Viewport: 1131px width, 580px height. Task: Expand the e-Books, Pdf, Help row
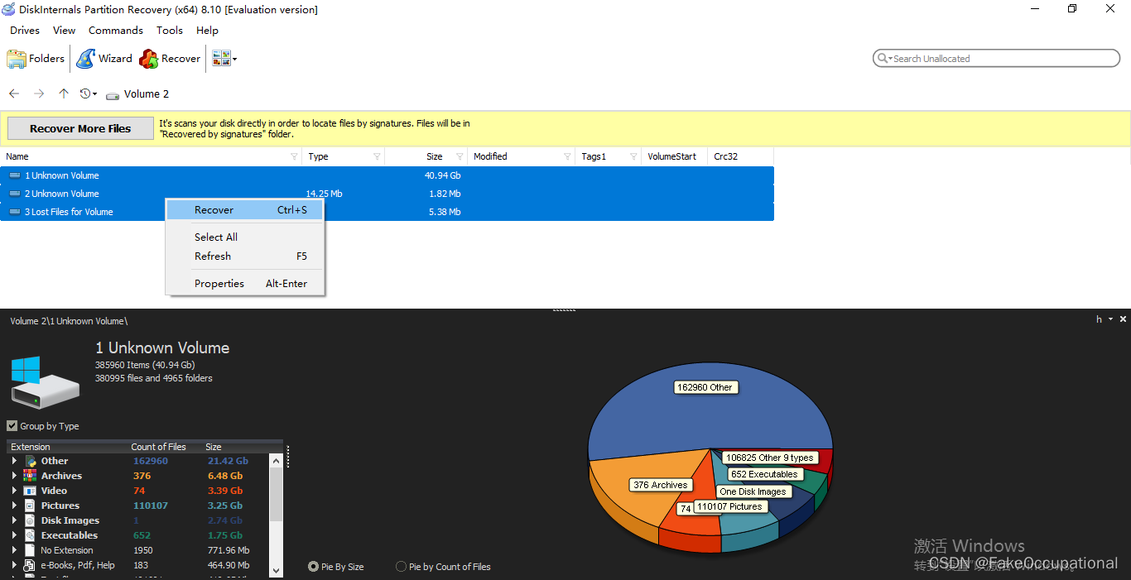(x=14, y=565)
